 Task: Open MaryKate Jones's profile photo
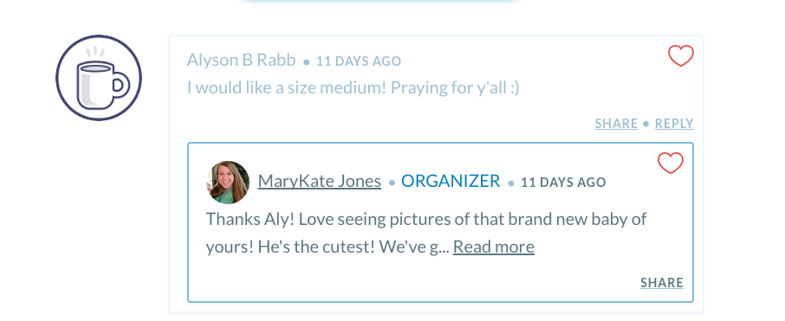coord(228,182)
